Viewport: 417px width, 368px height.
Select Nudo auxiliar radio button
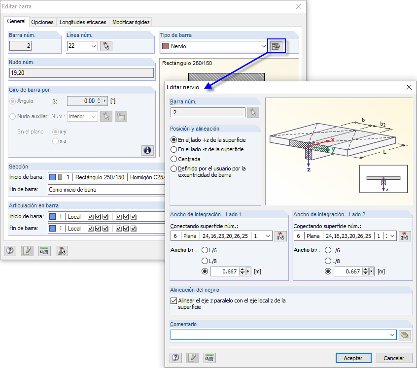pyautogui.click(x=12, y=116)
